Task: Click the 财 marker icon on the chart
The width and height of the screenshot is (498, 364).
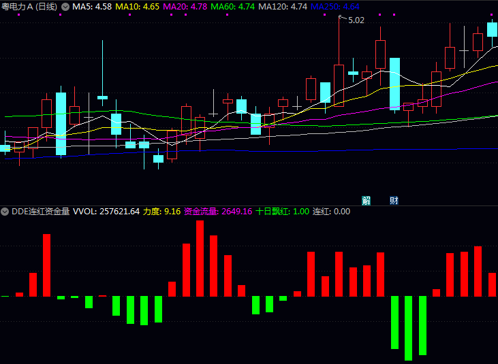Action: [x=394, y=200]
